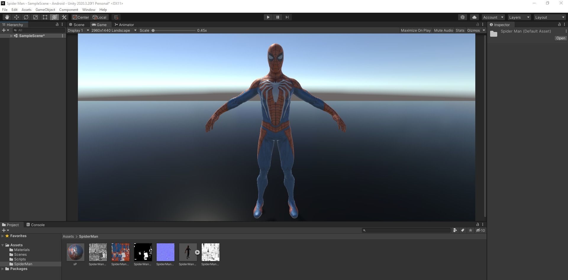The width and height of the screenshot is (568, 280).
Task: Toggle hidden packages visibility count
Action: 480,230
